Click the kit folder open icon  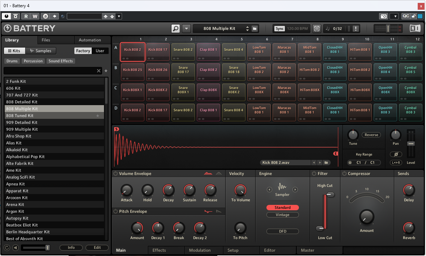tap(255, 28)
